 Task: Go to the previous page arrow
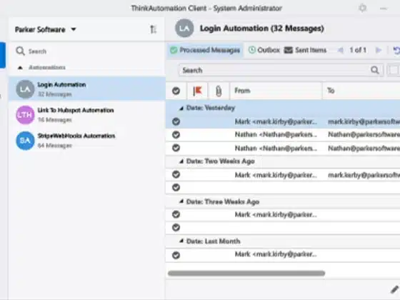340,50
